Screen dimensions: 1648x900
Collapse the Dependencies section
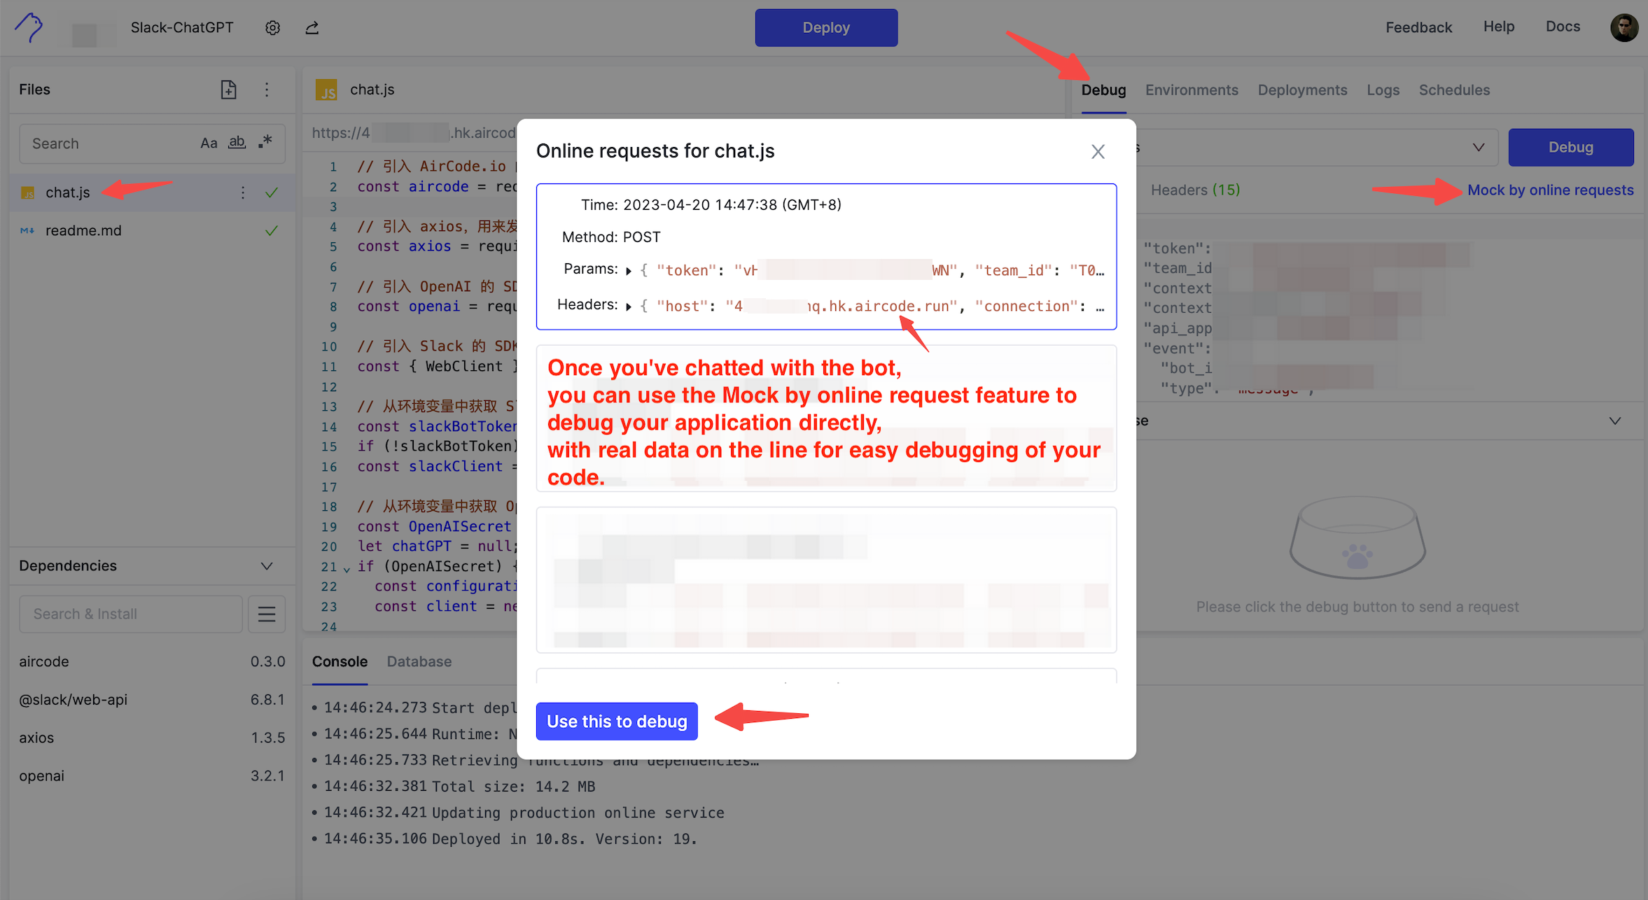tap(267, 565)
